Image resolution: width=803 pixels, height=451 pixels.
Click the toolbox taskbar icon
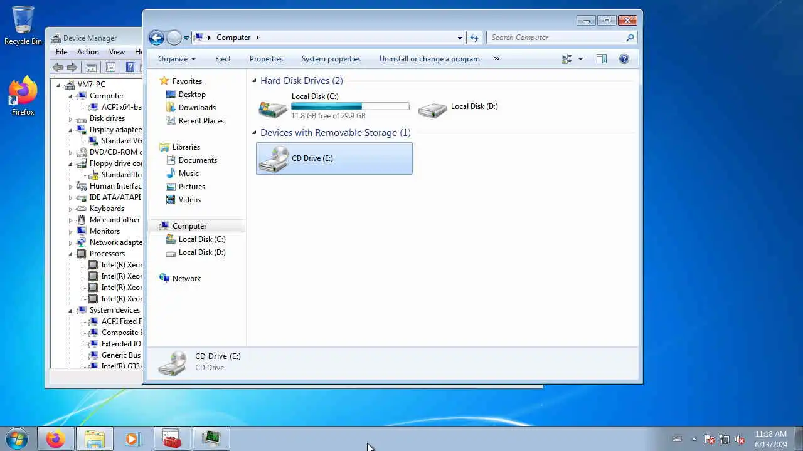171,439
